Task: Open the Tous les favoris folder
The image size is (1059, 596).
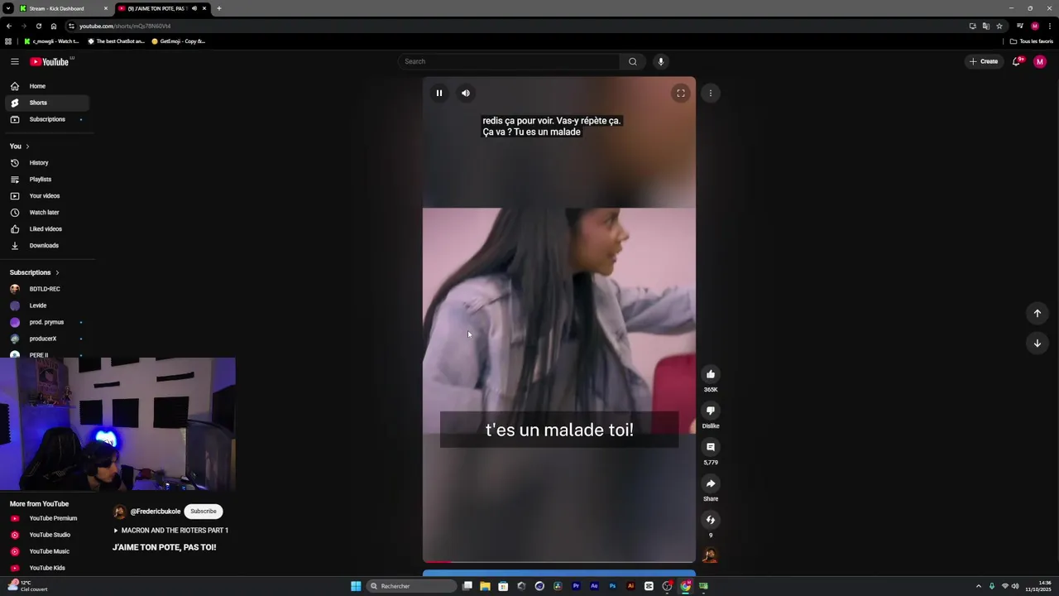Action: click(x=1032, y=41)
